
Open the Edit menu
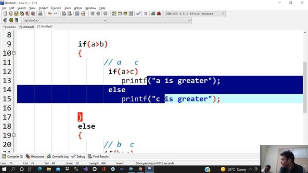pos(12,8)
